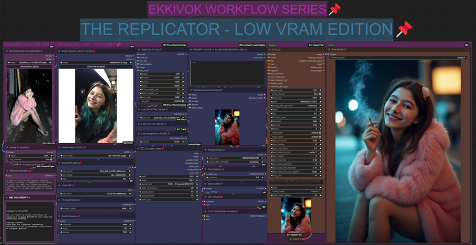The image size is (476, 245).
Task: Collapse the VAE Decode node dot
Action: click(x=205, y=196)
